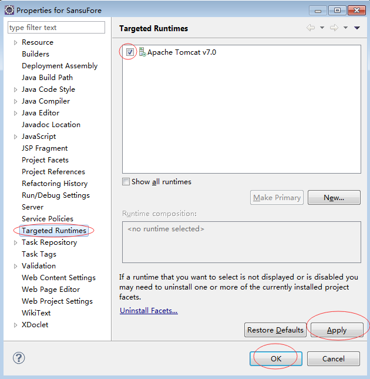Click the Eclipse icon in title bar
Viewport: 370px width, 379px height.
[x=9, y=11]
